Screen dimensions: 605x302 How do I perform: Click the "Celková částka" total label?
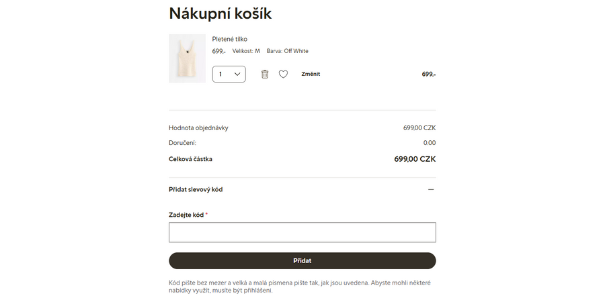click(x=190, y=159)
